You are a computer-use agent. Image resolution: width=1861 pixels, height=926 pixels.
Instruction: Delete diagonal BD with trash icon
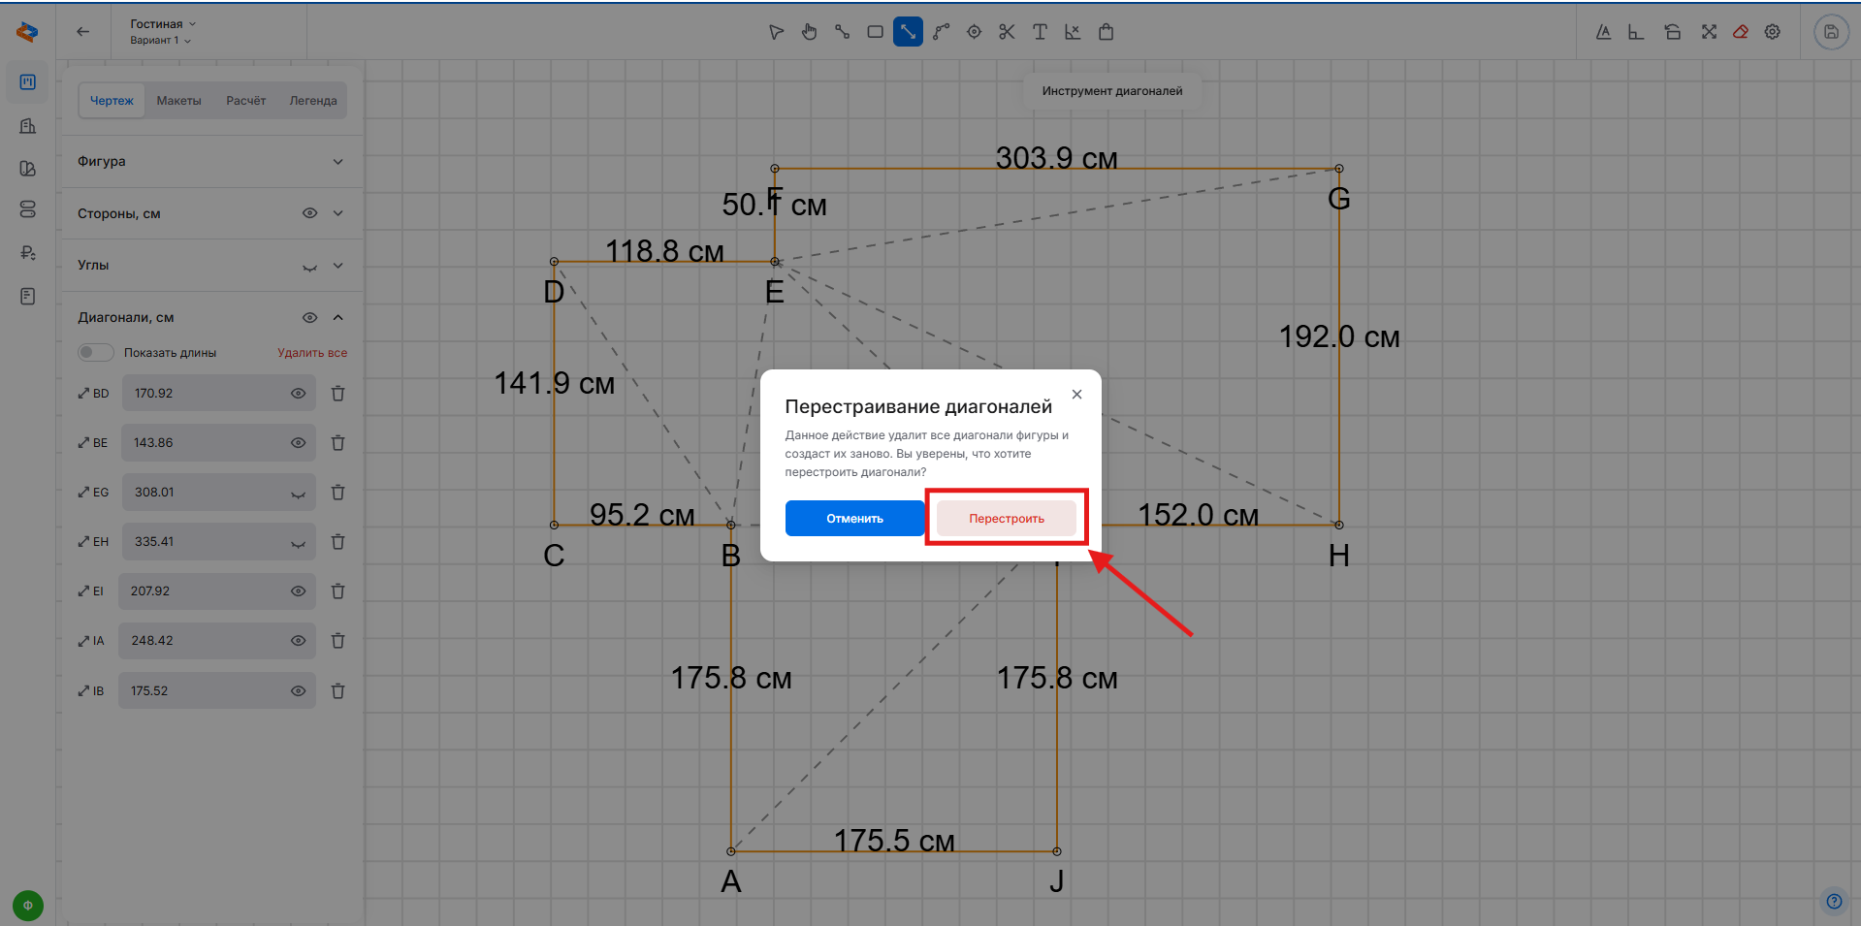click(x=337, y=394)
